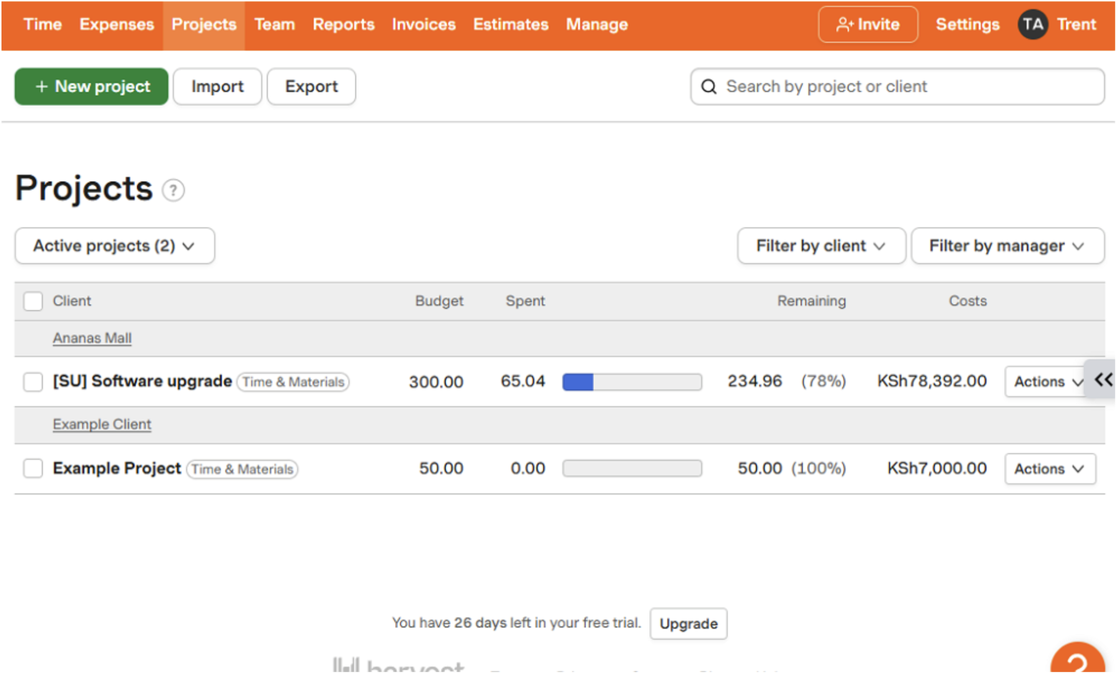Open the Ananas Mall client link
Viewport: 1120px width, 673px height.
tap(92, 338)
